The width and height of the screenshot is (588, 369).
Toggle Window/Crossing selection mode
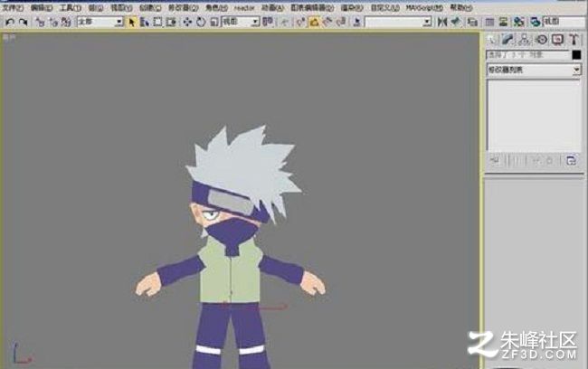pos(171,22)
